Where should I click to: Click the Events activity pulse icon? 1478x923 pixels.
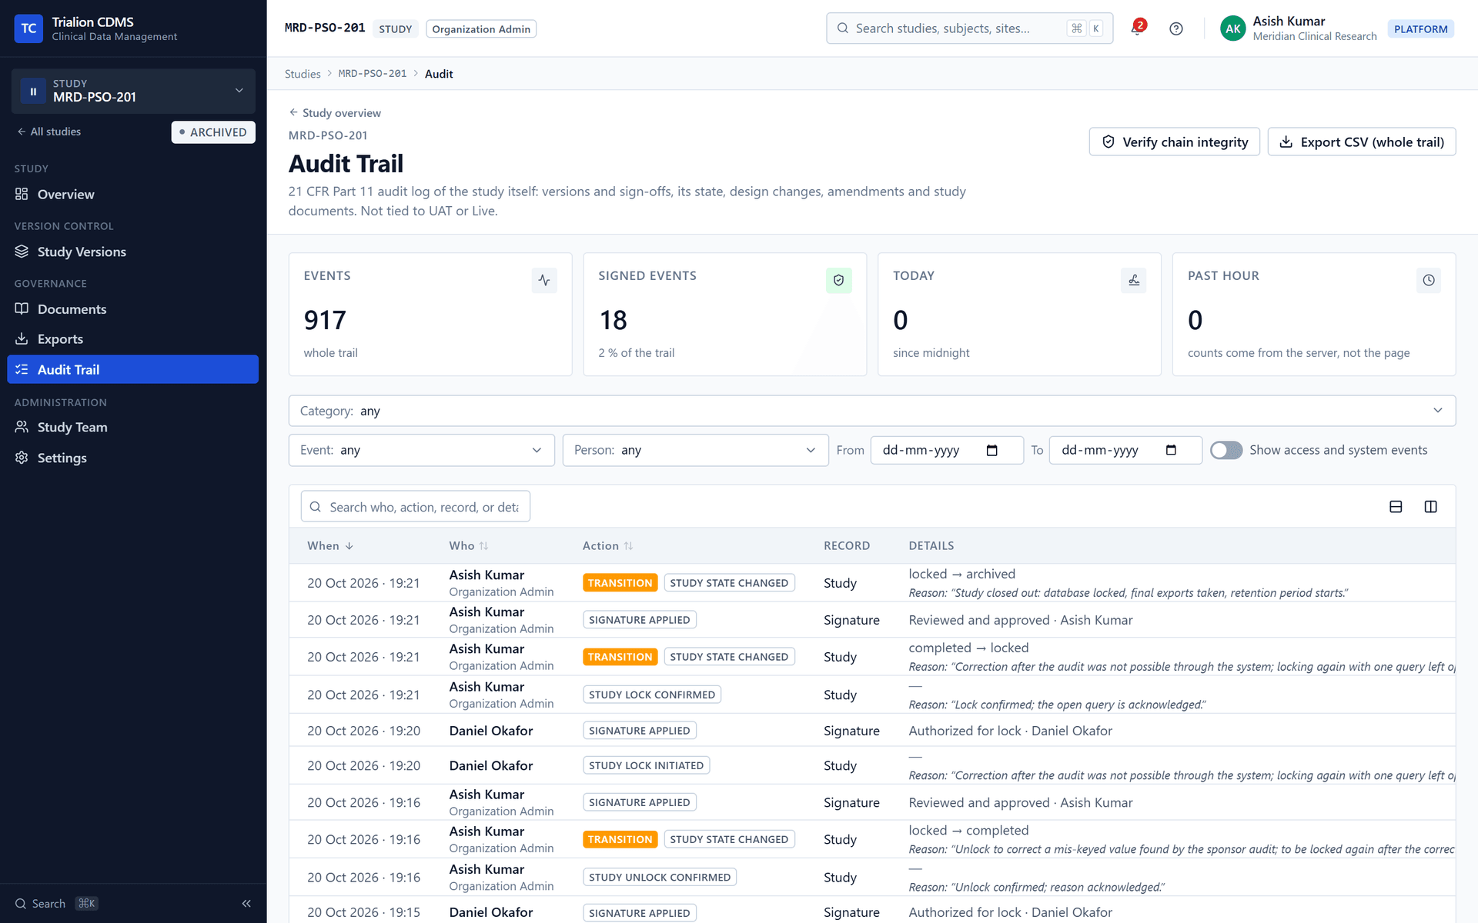[x=544, y=280]
